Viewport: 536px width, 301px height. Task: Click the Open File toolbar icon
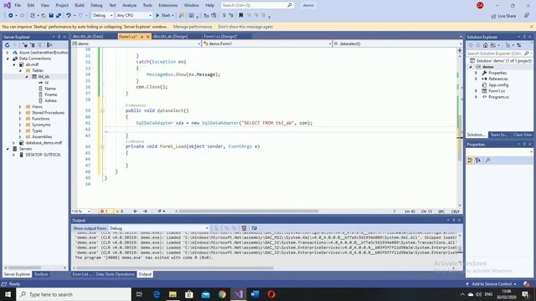click(44, 15)
